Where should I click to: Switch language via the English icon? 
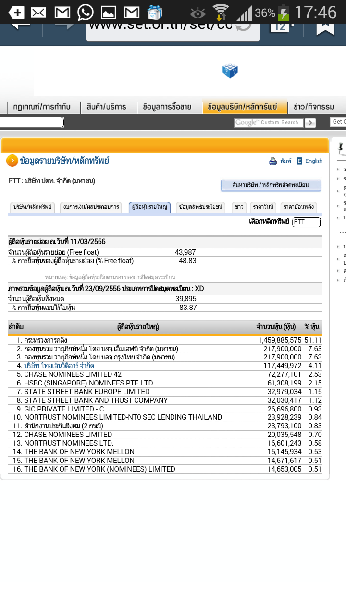tap(300, 161)
